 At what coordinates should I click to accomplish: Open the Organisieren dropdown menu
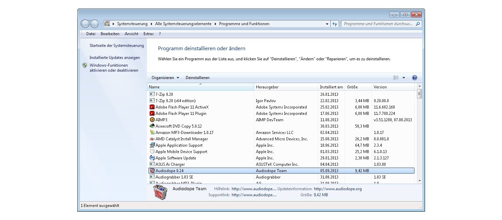point(165,78)
